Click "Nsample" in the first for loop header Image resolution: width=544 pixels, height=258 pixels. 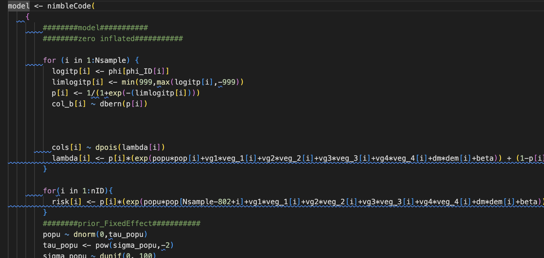coord(110,60)
